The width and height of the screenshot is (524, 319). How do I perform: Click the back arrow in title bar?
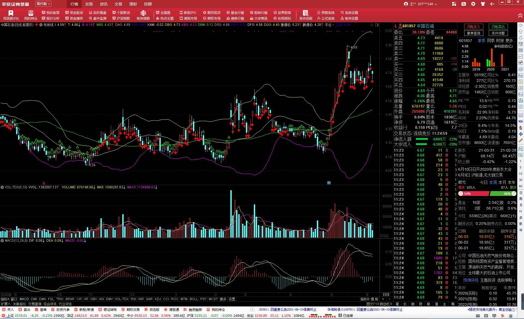click(x=492, y=4)
